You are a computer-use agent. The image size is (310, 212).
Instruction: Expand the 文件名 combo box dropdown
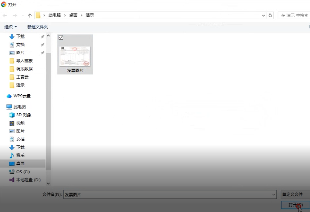point(274,194)
